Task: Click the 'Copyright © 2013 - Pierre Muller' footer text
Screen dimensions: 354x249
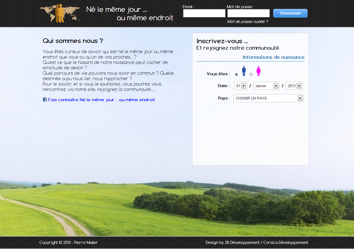Action: [69, 243]
